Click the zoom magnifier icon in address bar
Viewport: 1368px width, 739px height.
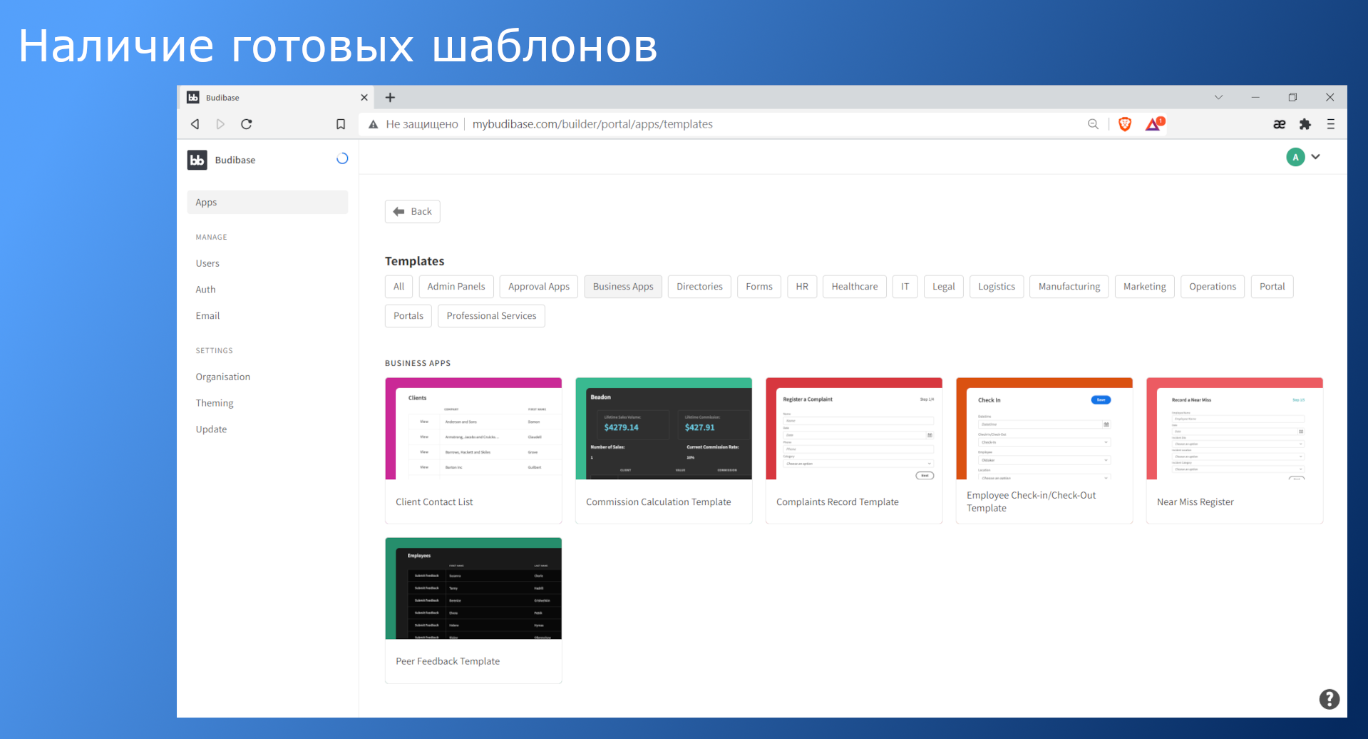pyautogui.click(x=1093, y=124)
